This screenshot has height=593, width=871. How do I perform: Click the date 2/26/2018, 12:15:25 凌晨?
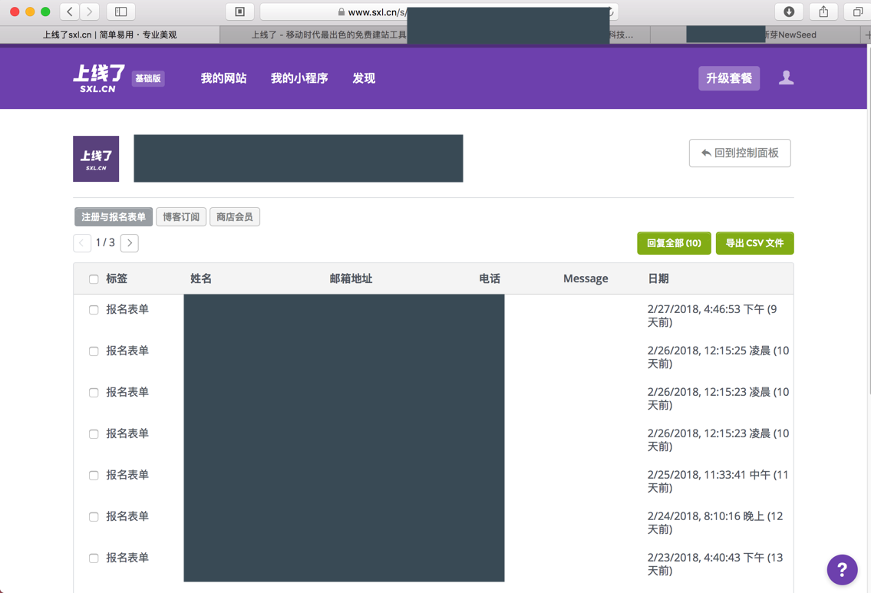point(718,357)
